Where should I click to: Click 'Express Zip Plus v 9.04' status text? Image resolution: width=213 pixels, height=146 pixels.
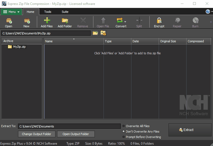[16, 144]
